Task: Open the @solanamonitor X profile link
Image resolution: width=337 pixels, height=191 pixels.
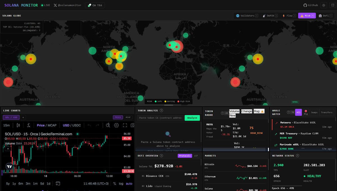Action: pos(67,5)
